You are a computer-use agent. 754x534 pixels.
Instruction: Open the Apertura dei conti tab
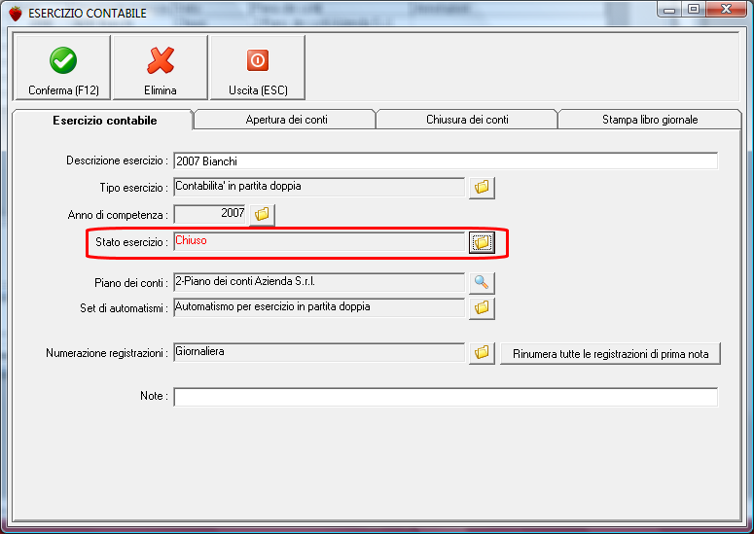point(286,120)
